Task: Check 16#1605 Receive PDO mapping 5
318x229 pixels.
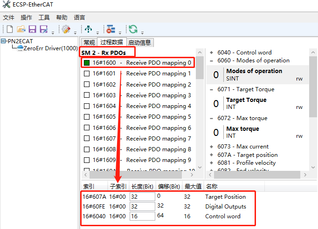Action: point(87,117)
